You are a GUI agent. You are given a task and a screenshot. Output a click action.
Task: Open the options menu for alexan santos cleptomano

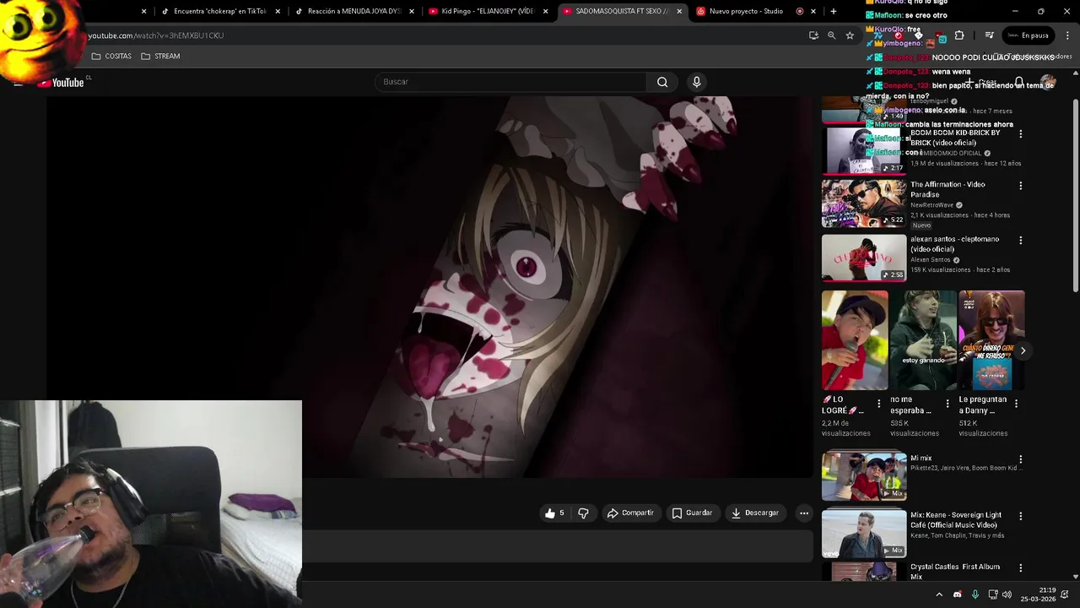[x=1020, y=241]
